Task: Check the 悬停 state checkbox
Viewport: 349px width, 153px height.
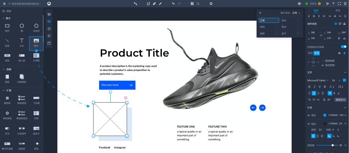Action: 276,33
